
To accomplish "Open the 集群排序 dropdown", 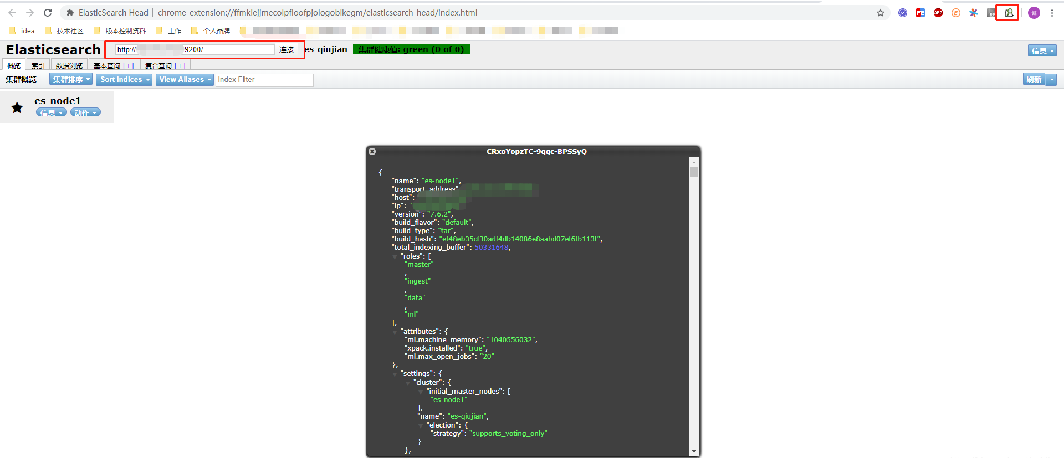I will (x=71, y=80).
